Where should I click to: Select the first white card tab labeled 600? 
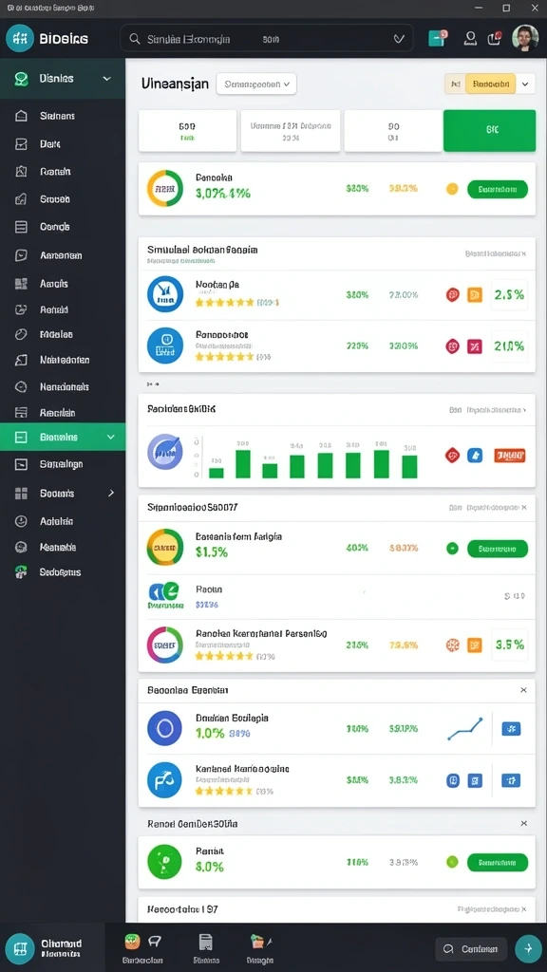187,130
